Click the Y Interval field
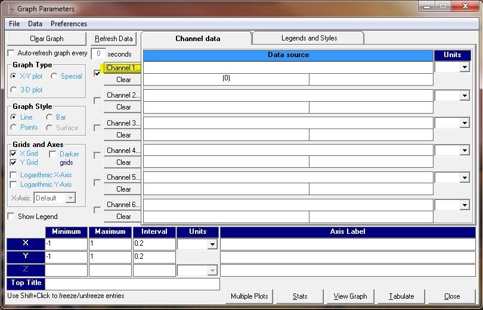Image resolution: width=483 pixels, height=310 pixels. (x=154, y=257)
